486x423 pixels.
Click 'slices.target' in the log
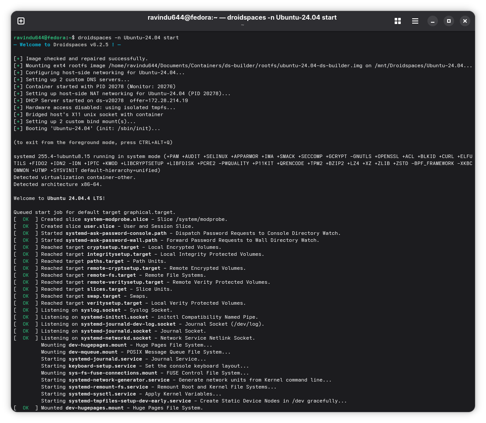pyautogui.click(x=107, y=289)
